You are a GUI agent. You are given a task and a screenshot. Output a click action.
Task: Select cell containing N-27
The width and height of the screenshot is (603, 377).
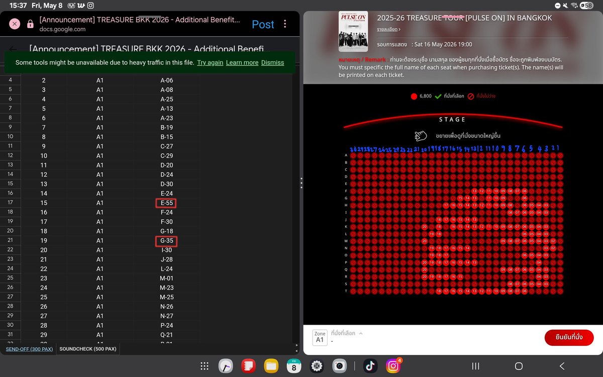click(167, 316)
